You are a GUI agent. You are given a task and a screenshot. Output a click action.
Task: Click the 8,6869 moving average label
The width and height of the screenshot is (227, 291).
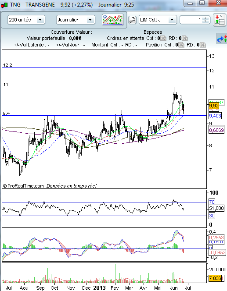(x=216, y=130)
